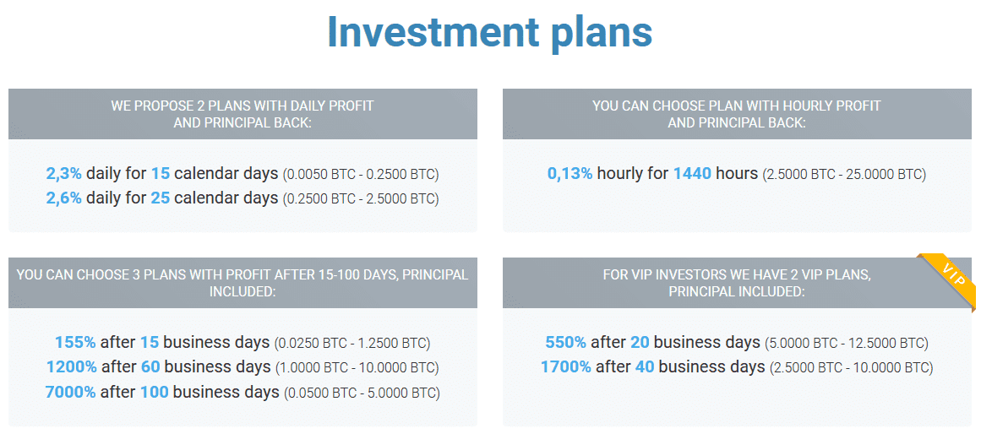Select the 550% after 20 business days plan
The width and height of the screenshot is (981, 434).
click(652, 343)
